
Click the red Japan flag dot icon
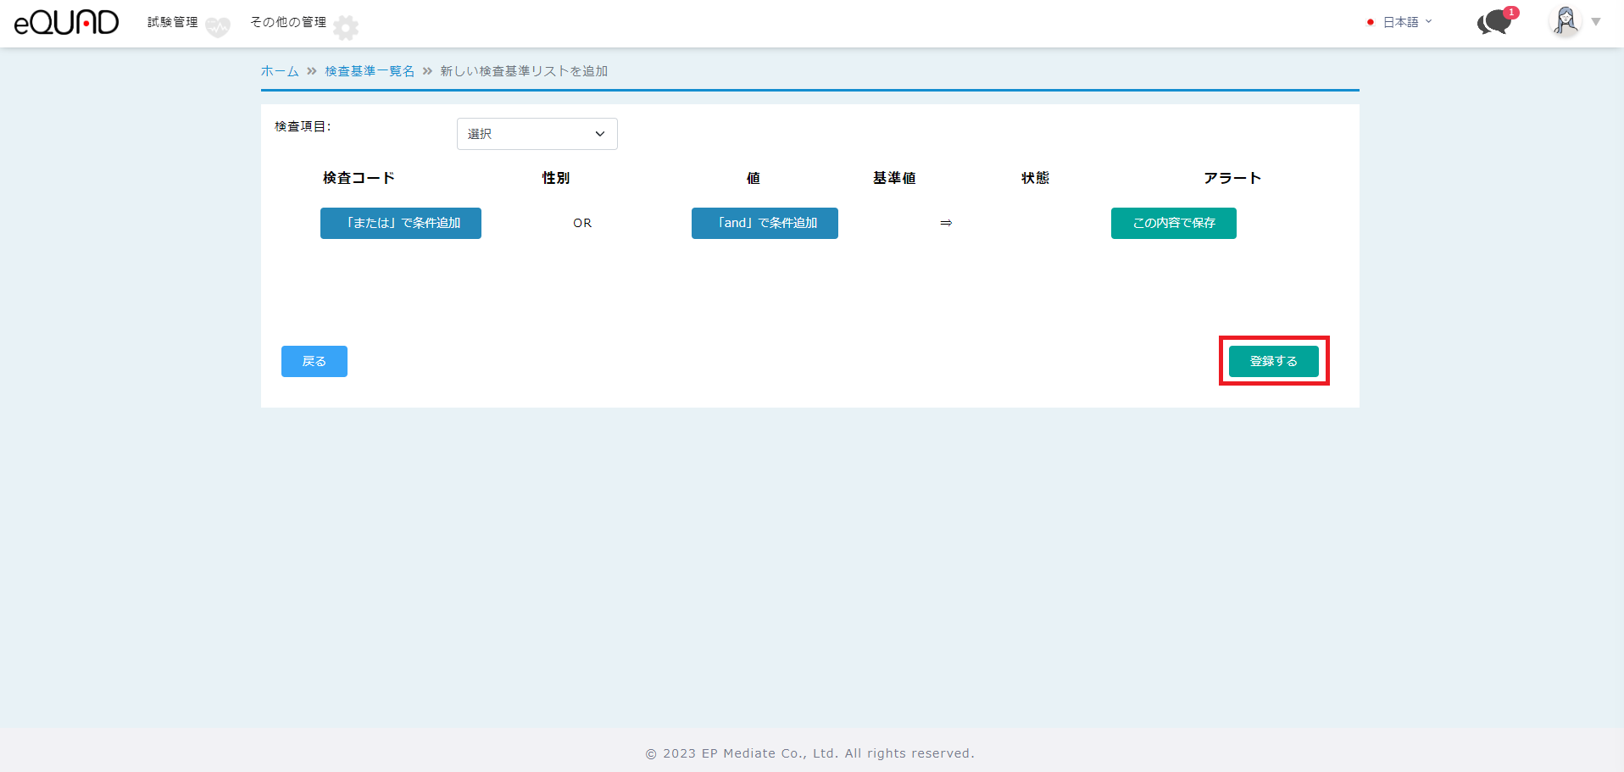tap(1370, 22)
